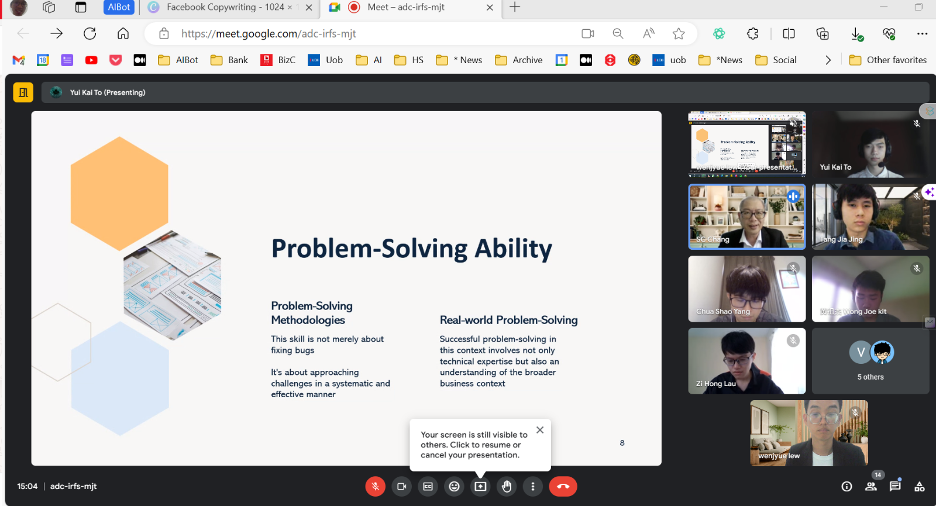
Task: Open the AIBot bookmarks folder
Action: click(x=178, y=60)
